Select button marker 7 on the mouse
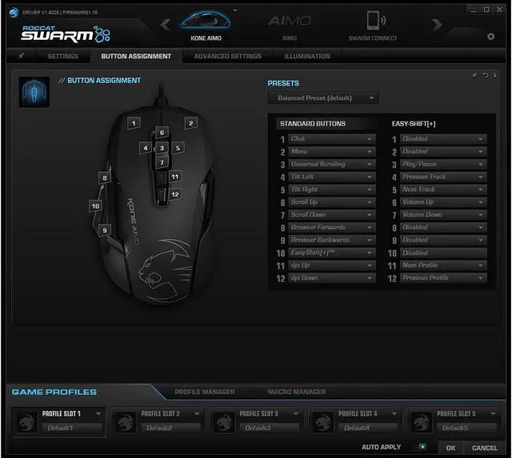Viewport: 512px width, 458px height. pyautogui.click(x=162, y=162)
